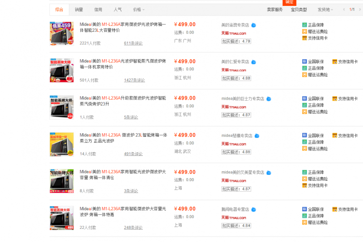363x242 pixels.
Task: Open thumbnail of microwave with 低至459 banner
Action: pos(62,34)
